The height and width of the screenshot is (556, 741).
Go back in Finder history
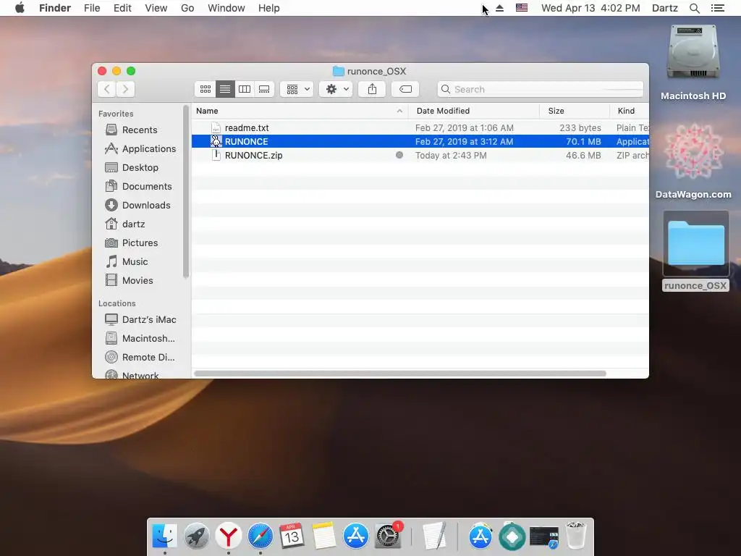pos(107,89)
